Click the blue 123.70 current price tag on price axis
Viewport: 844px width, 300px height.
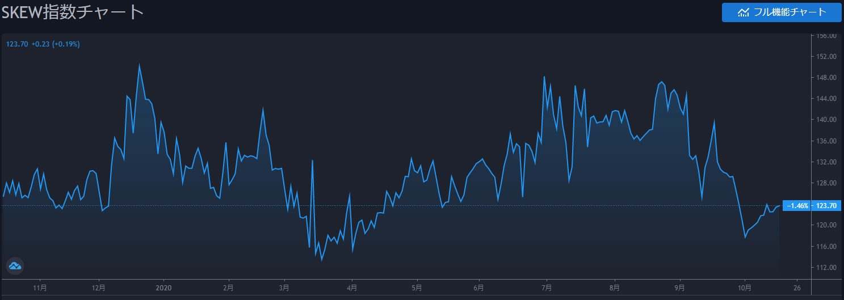[x=825, y=206]
